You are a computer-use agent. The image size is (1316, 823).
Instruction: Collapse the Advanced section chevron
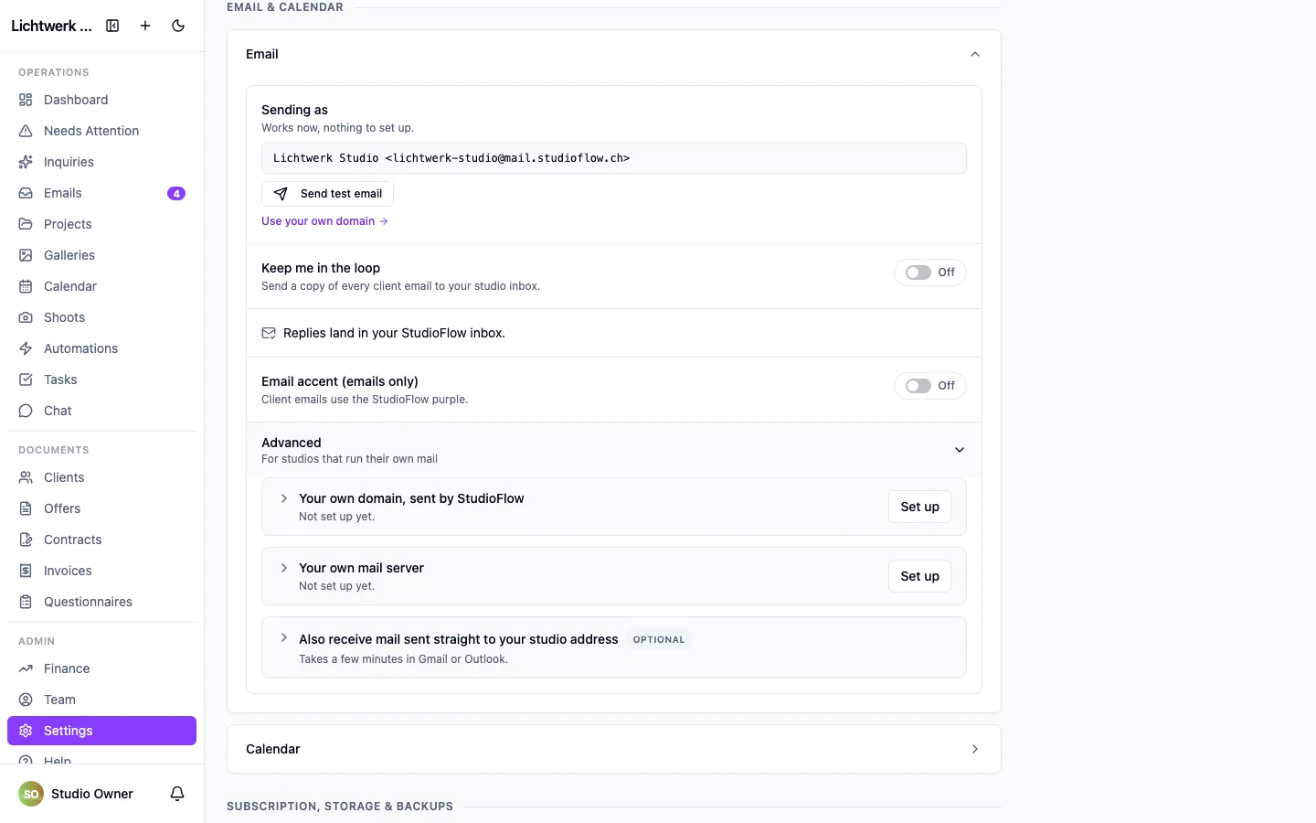(x=960, y=450)
